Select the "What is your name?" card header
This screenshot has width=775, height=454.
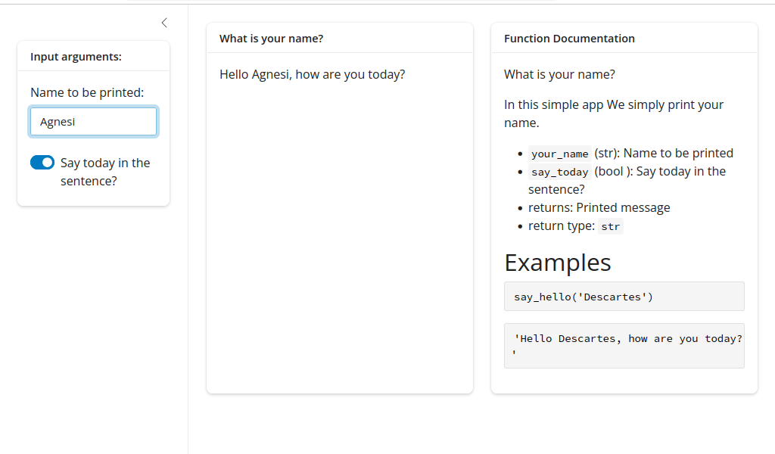click(x=271, y=39)
